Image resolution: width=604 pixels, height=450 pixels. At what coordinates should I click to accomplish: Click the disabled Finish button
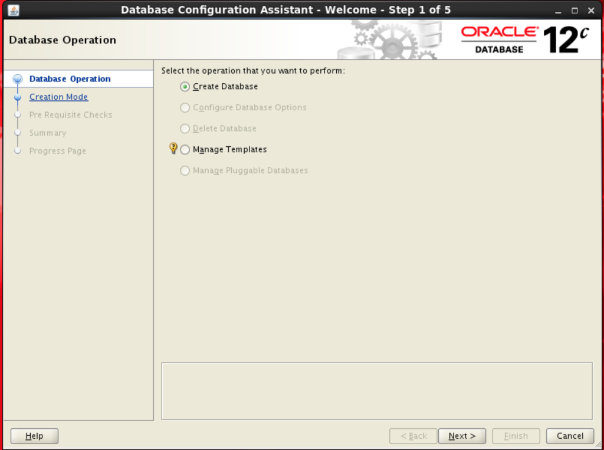click(516, 436)
